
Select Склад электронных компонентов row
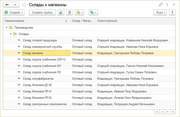[x=44, y=104]
